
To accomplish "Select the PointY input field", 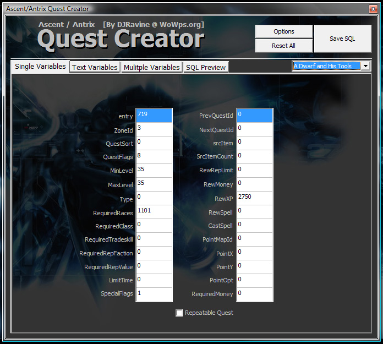I will [x=255, y=267].
